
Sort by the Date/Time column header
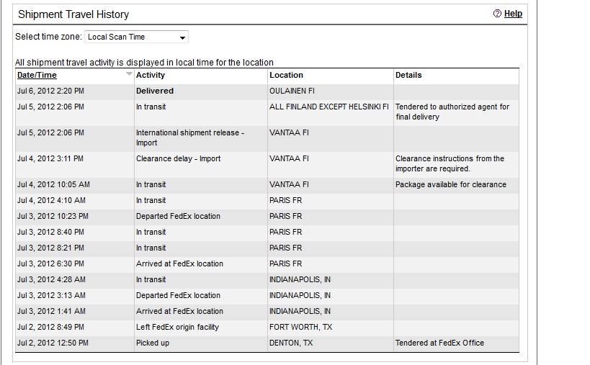37,75
